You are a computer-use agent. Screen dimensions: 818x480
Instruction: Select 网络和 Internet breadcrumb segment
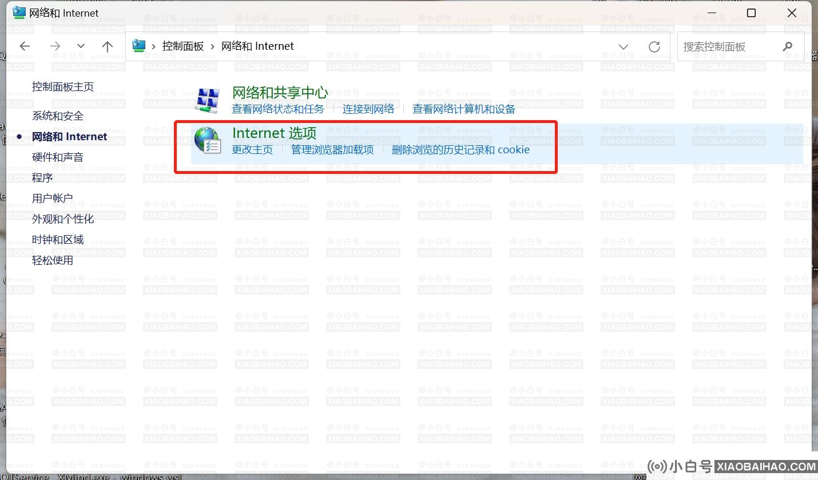[257, 46]
